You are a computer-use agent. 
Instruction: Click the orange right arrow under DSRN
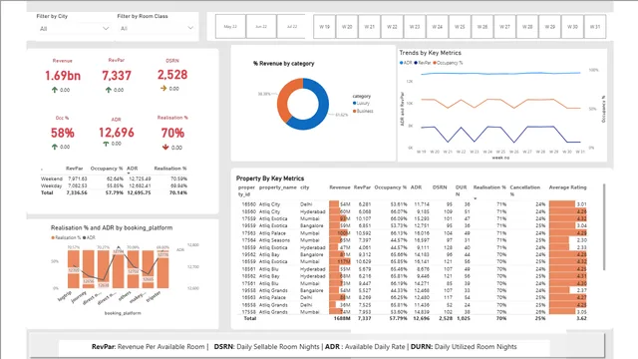click(163, 89)
